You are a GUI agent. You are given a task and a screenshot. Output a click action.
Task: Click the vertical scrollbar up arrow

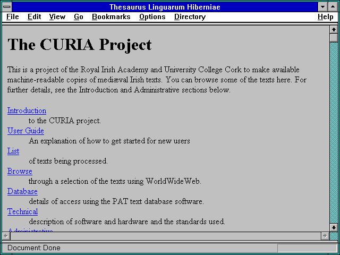334,30
